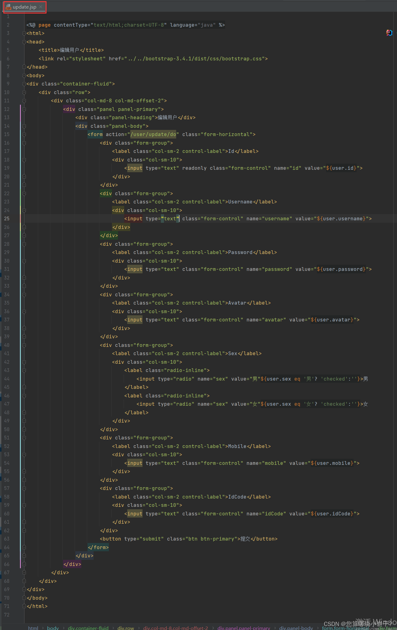Collapse the container-fluid div on line 9
The width and height of the screenshot is (397, 630).
(x=24, y=84)
